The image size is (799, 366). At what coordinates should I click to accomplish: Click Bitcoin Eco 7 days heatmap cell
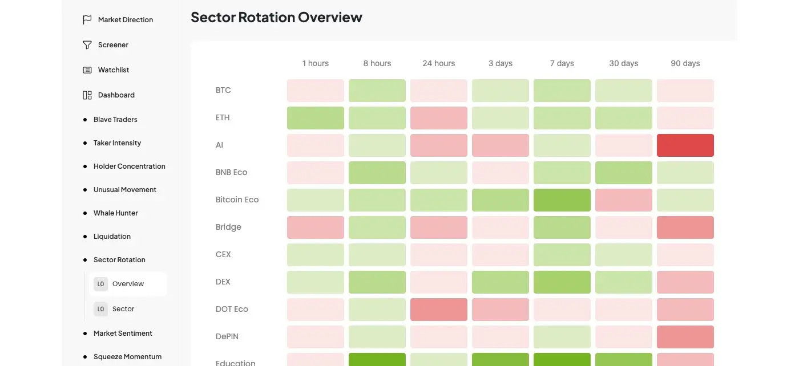point(562,200)
